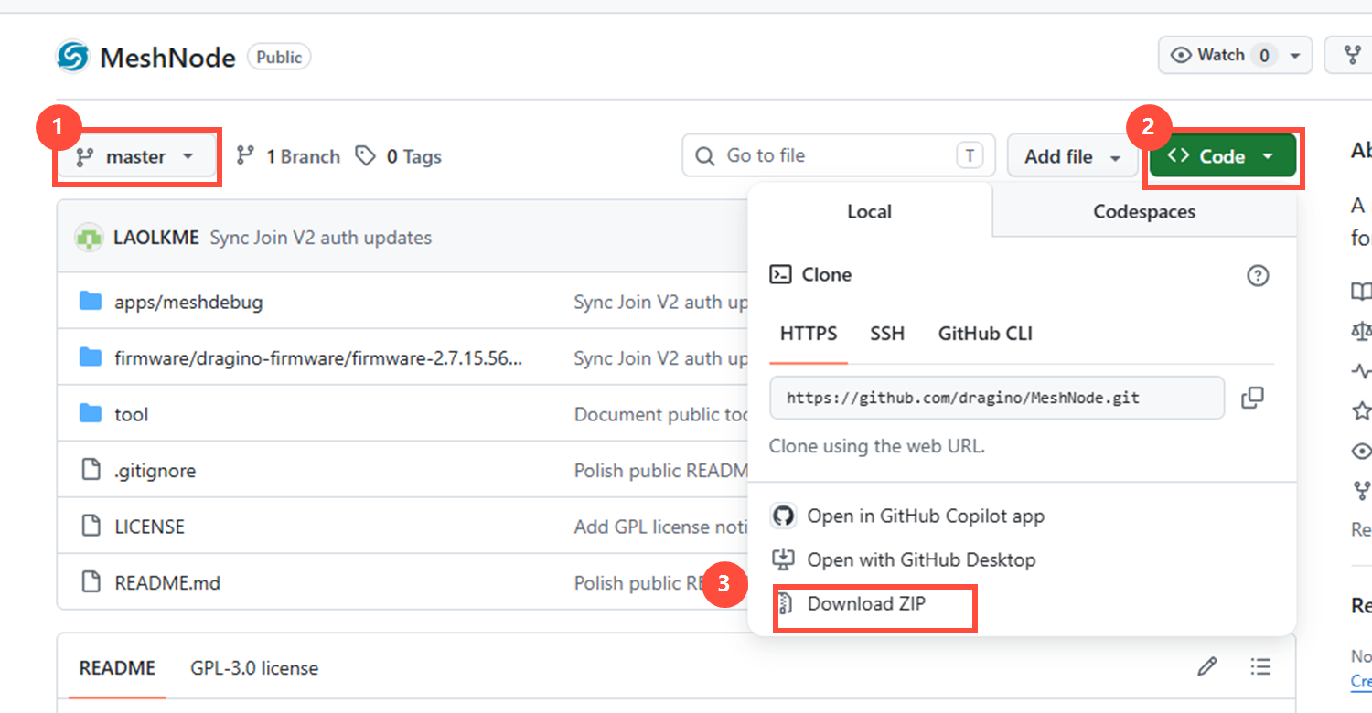1372x713 pixels.
Task: Click the commit message on apps/meshdebug row
Action: pos(661,302)
